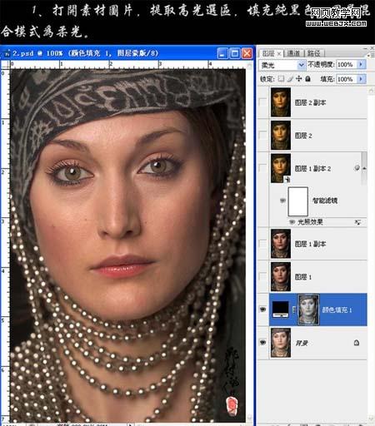Click the 2.psd document title bar
The width and height of the screenshot is (375, 426).
[127, 53]
